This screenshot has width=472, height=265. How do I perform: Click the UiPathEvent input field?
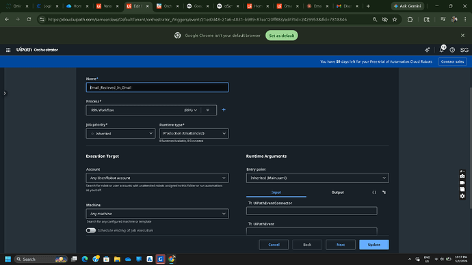[x=311, y=232]
